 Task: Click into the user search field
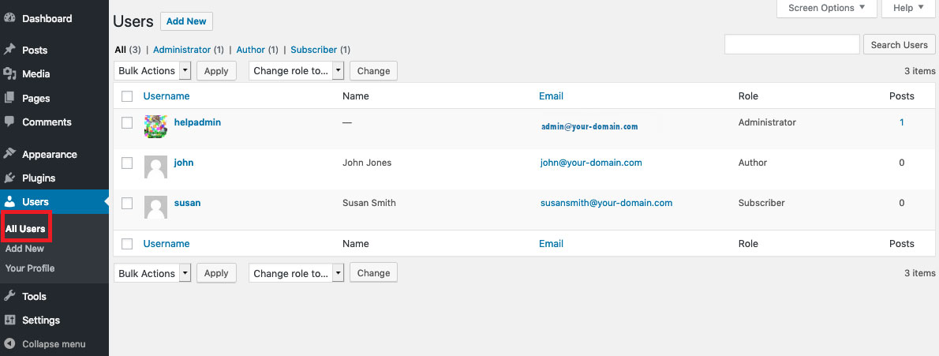click(791, 44)
